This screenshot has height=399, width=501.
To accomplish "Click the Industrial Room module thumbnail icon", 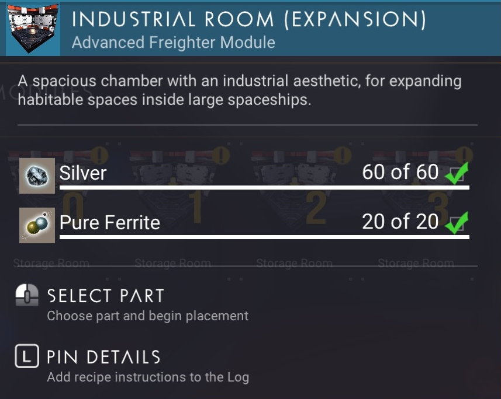I will pos(33,29).
